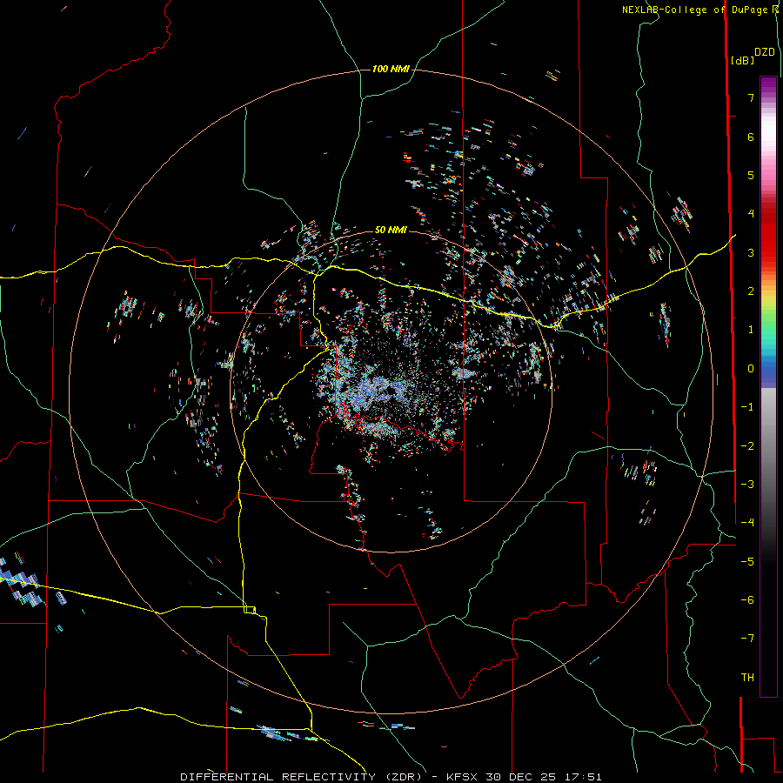Screen dimensions: 783x783
Task: Click the 0 dB tick label on the legend
Action: point(751,369)
